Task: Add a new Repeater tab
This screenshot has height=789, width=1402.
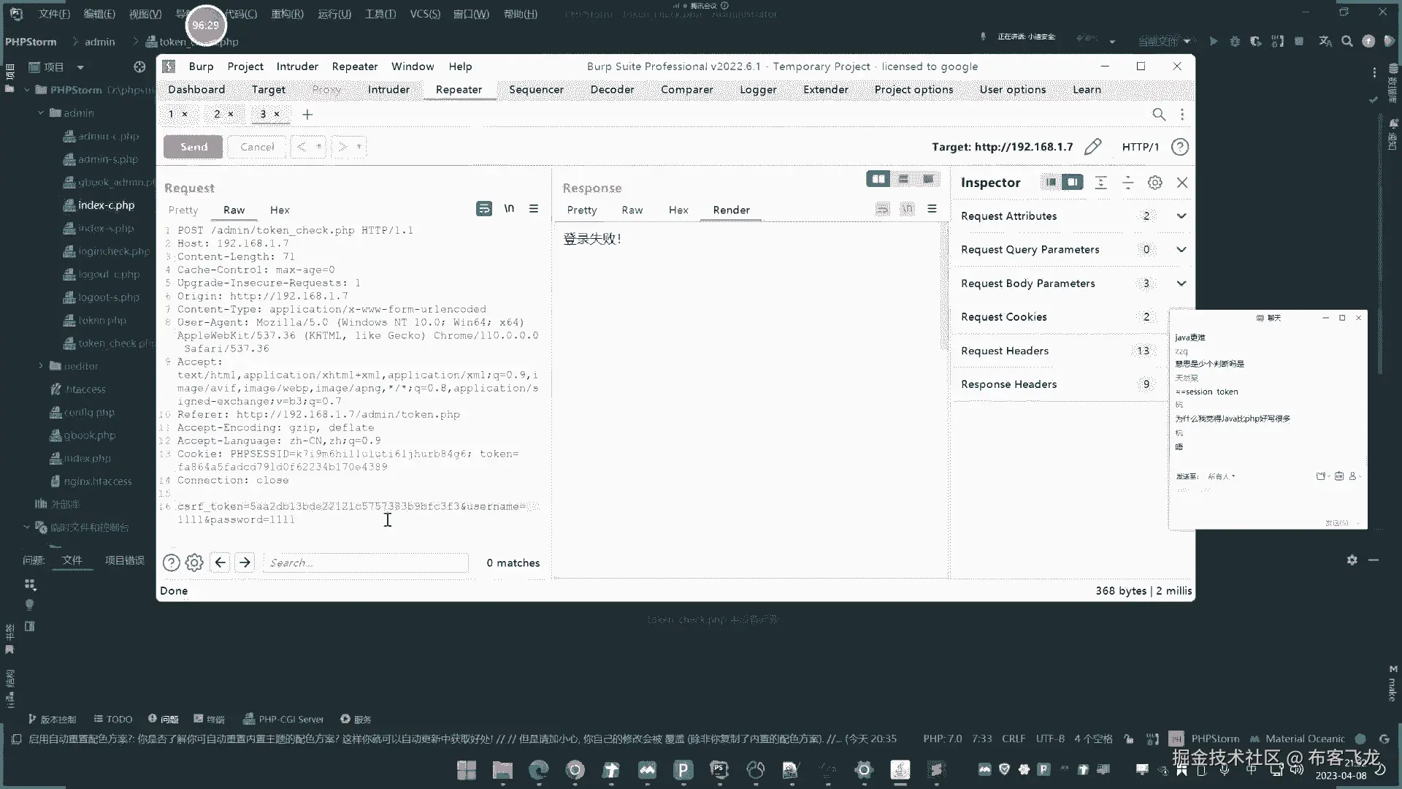Action: coord(307,115)
